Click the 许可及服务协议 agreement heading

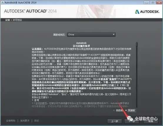(81, 46)
